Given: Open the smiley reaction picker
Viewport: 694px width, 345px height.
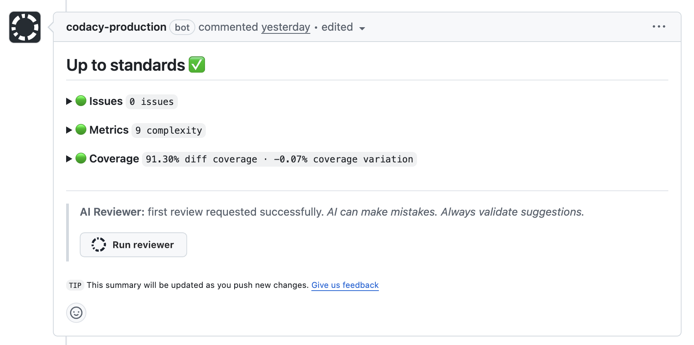Looking at the screenshot, I should pos(76,313).
